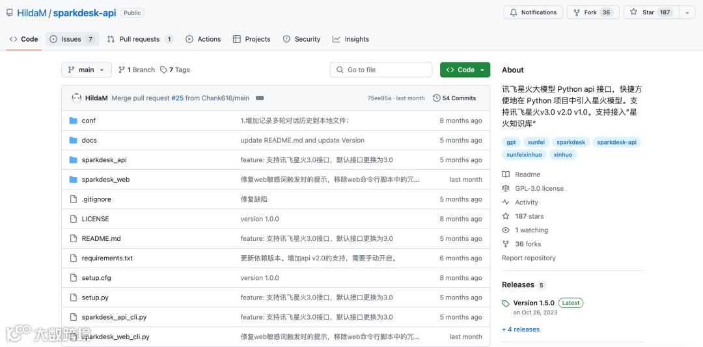The image size is (703, 347).
Task: Open the setup.py file
Action: click(x=95, y=298)
